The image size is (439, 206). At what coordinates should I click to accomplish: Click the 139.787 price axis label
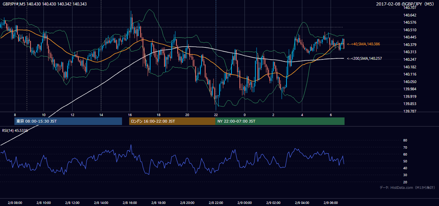click(x=410, y=111)
